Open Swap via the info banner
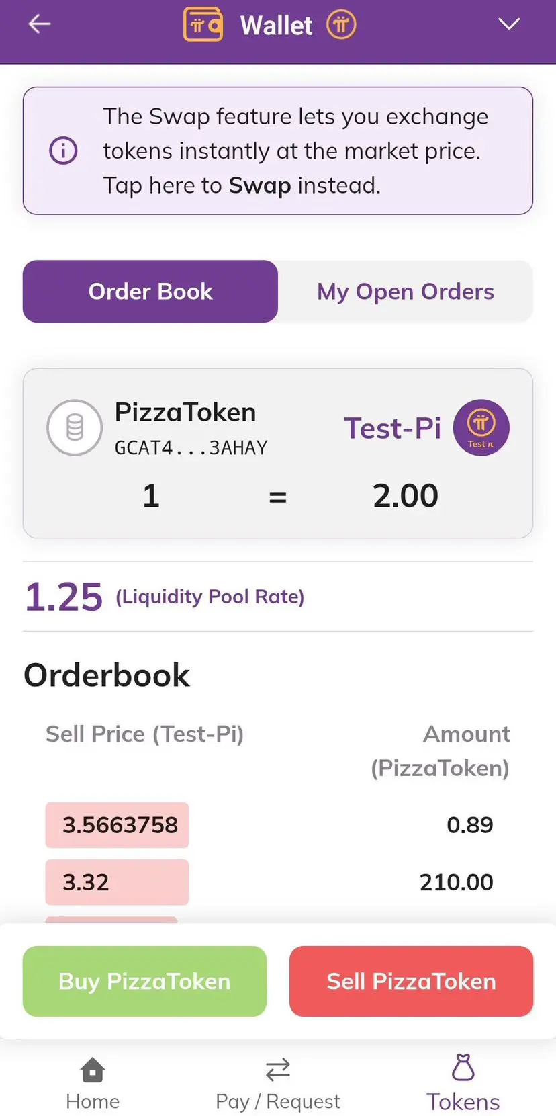Screen dimensions: 556x1116 tap(278, 151)
